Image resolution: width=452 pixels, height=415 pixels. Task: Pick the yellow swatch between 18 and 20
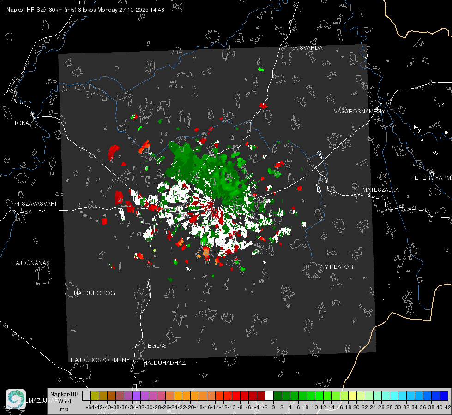tap(353, 396)
